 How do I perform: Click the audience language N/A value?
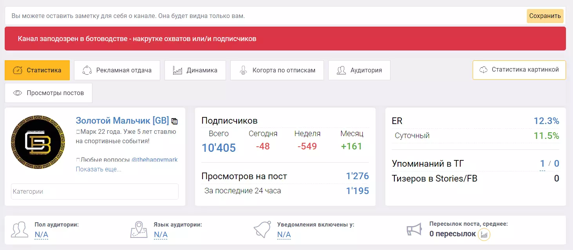(161, 235)
